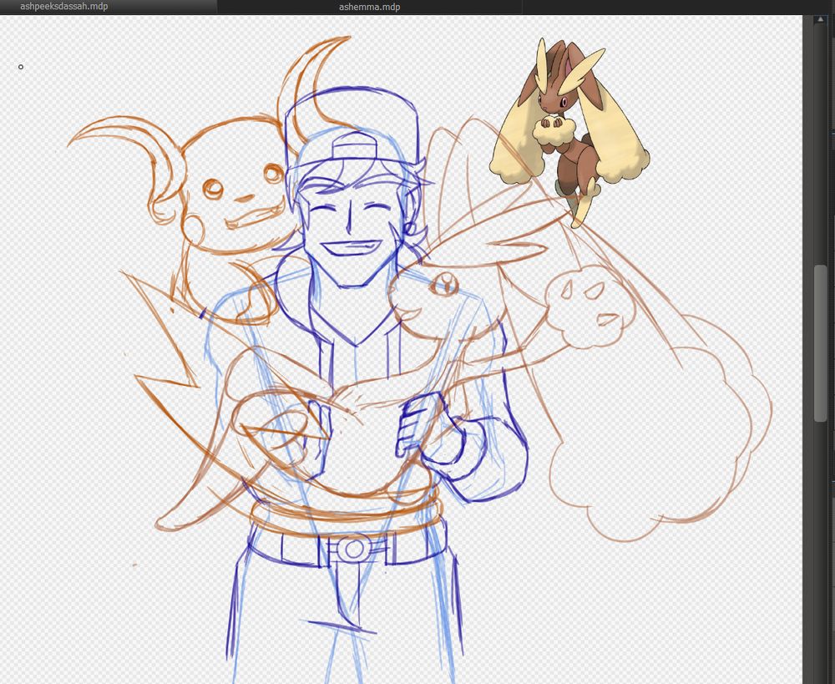Click the vertical scrollbar thumb
835x684 pixels.
pos(821,343)
